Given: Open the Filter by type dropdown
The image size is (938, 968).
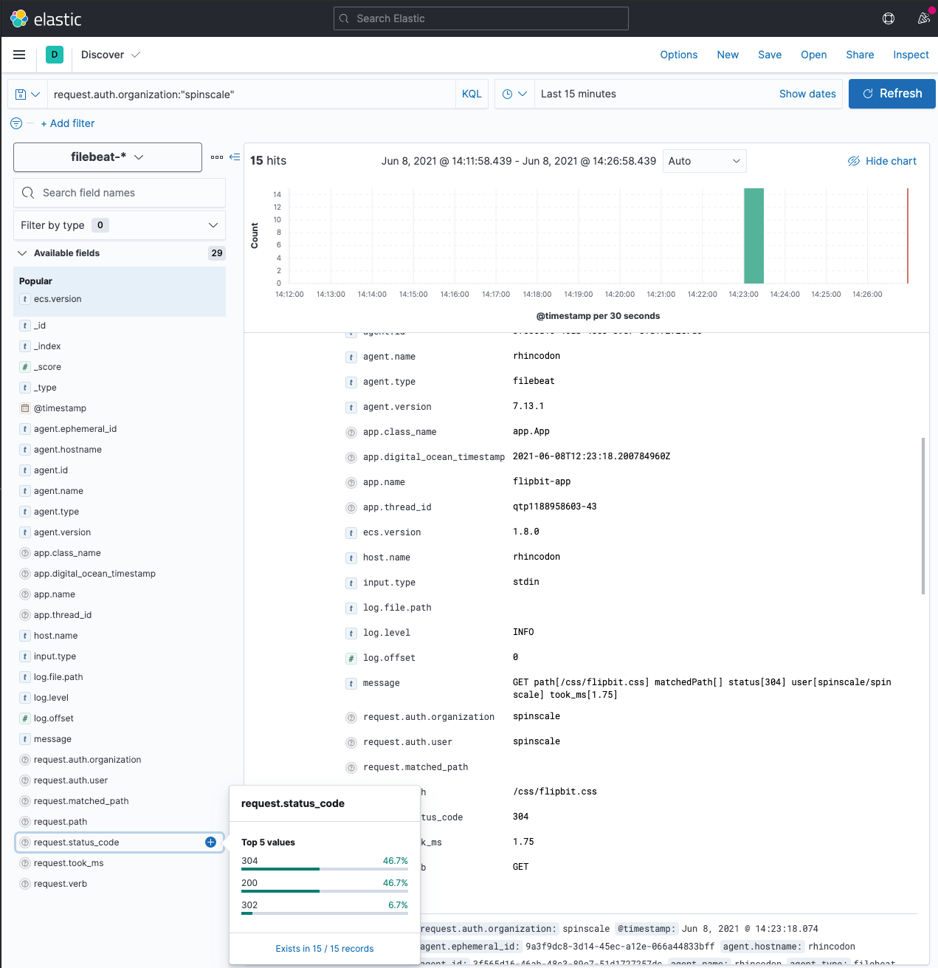Looking at the screenshot, I should pyautogui.click(x=119, y=225).
